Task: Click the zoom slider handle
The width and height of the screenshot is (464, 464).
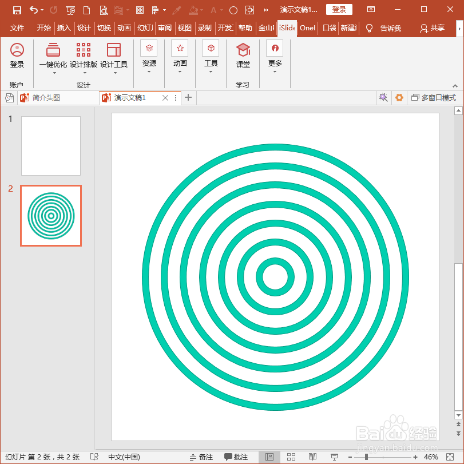Action: pyautogui.click(x=366, y=457)
